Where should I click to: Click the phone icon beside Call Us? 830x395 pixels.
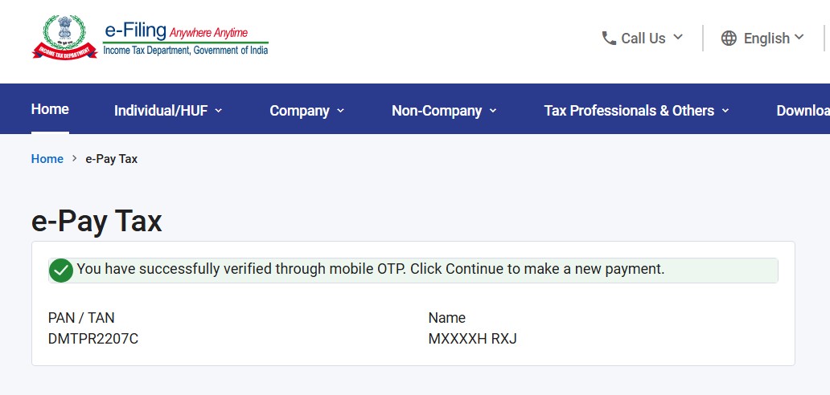[x=609, y=38]
